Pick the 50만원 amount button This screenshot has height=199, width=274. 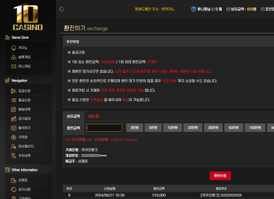[x=234, y=128]
